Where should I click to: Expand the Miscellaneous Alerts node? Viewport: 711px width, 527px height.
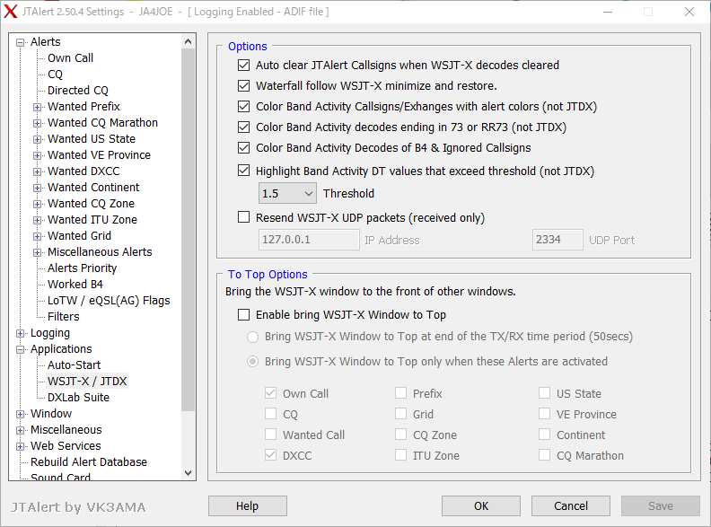37,252
